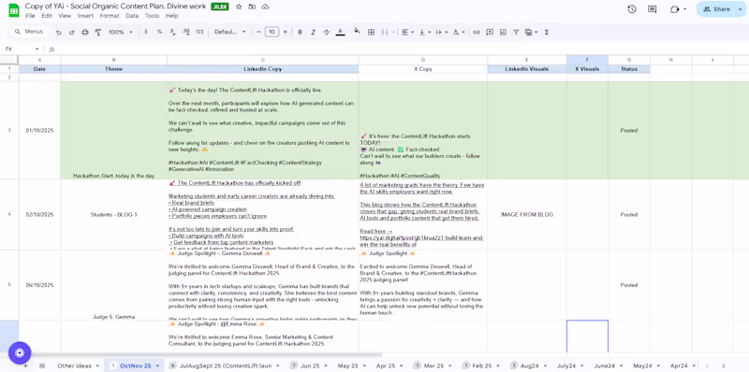Click the purple gear floating button
Viewport: 749px width, 372px height.
click(x=20, y=353)
